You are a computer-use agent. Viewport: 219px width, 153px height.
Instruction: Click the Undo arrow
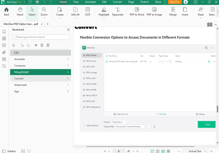pyautogui.click(x=44, y=2)
